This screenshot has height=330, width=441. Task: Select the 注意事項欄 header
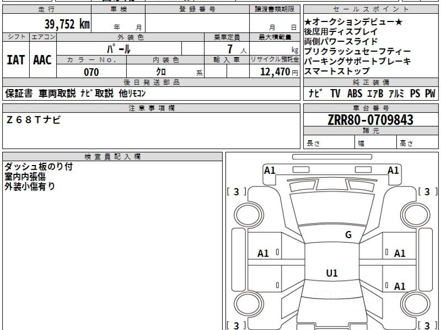(151, 108)
